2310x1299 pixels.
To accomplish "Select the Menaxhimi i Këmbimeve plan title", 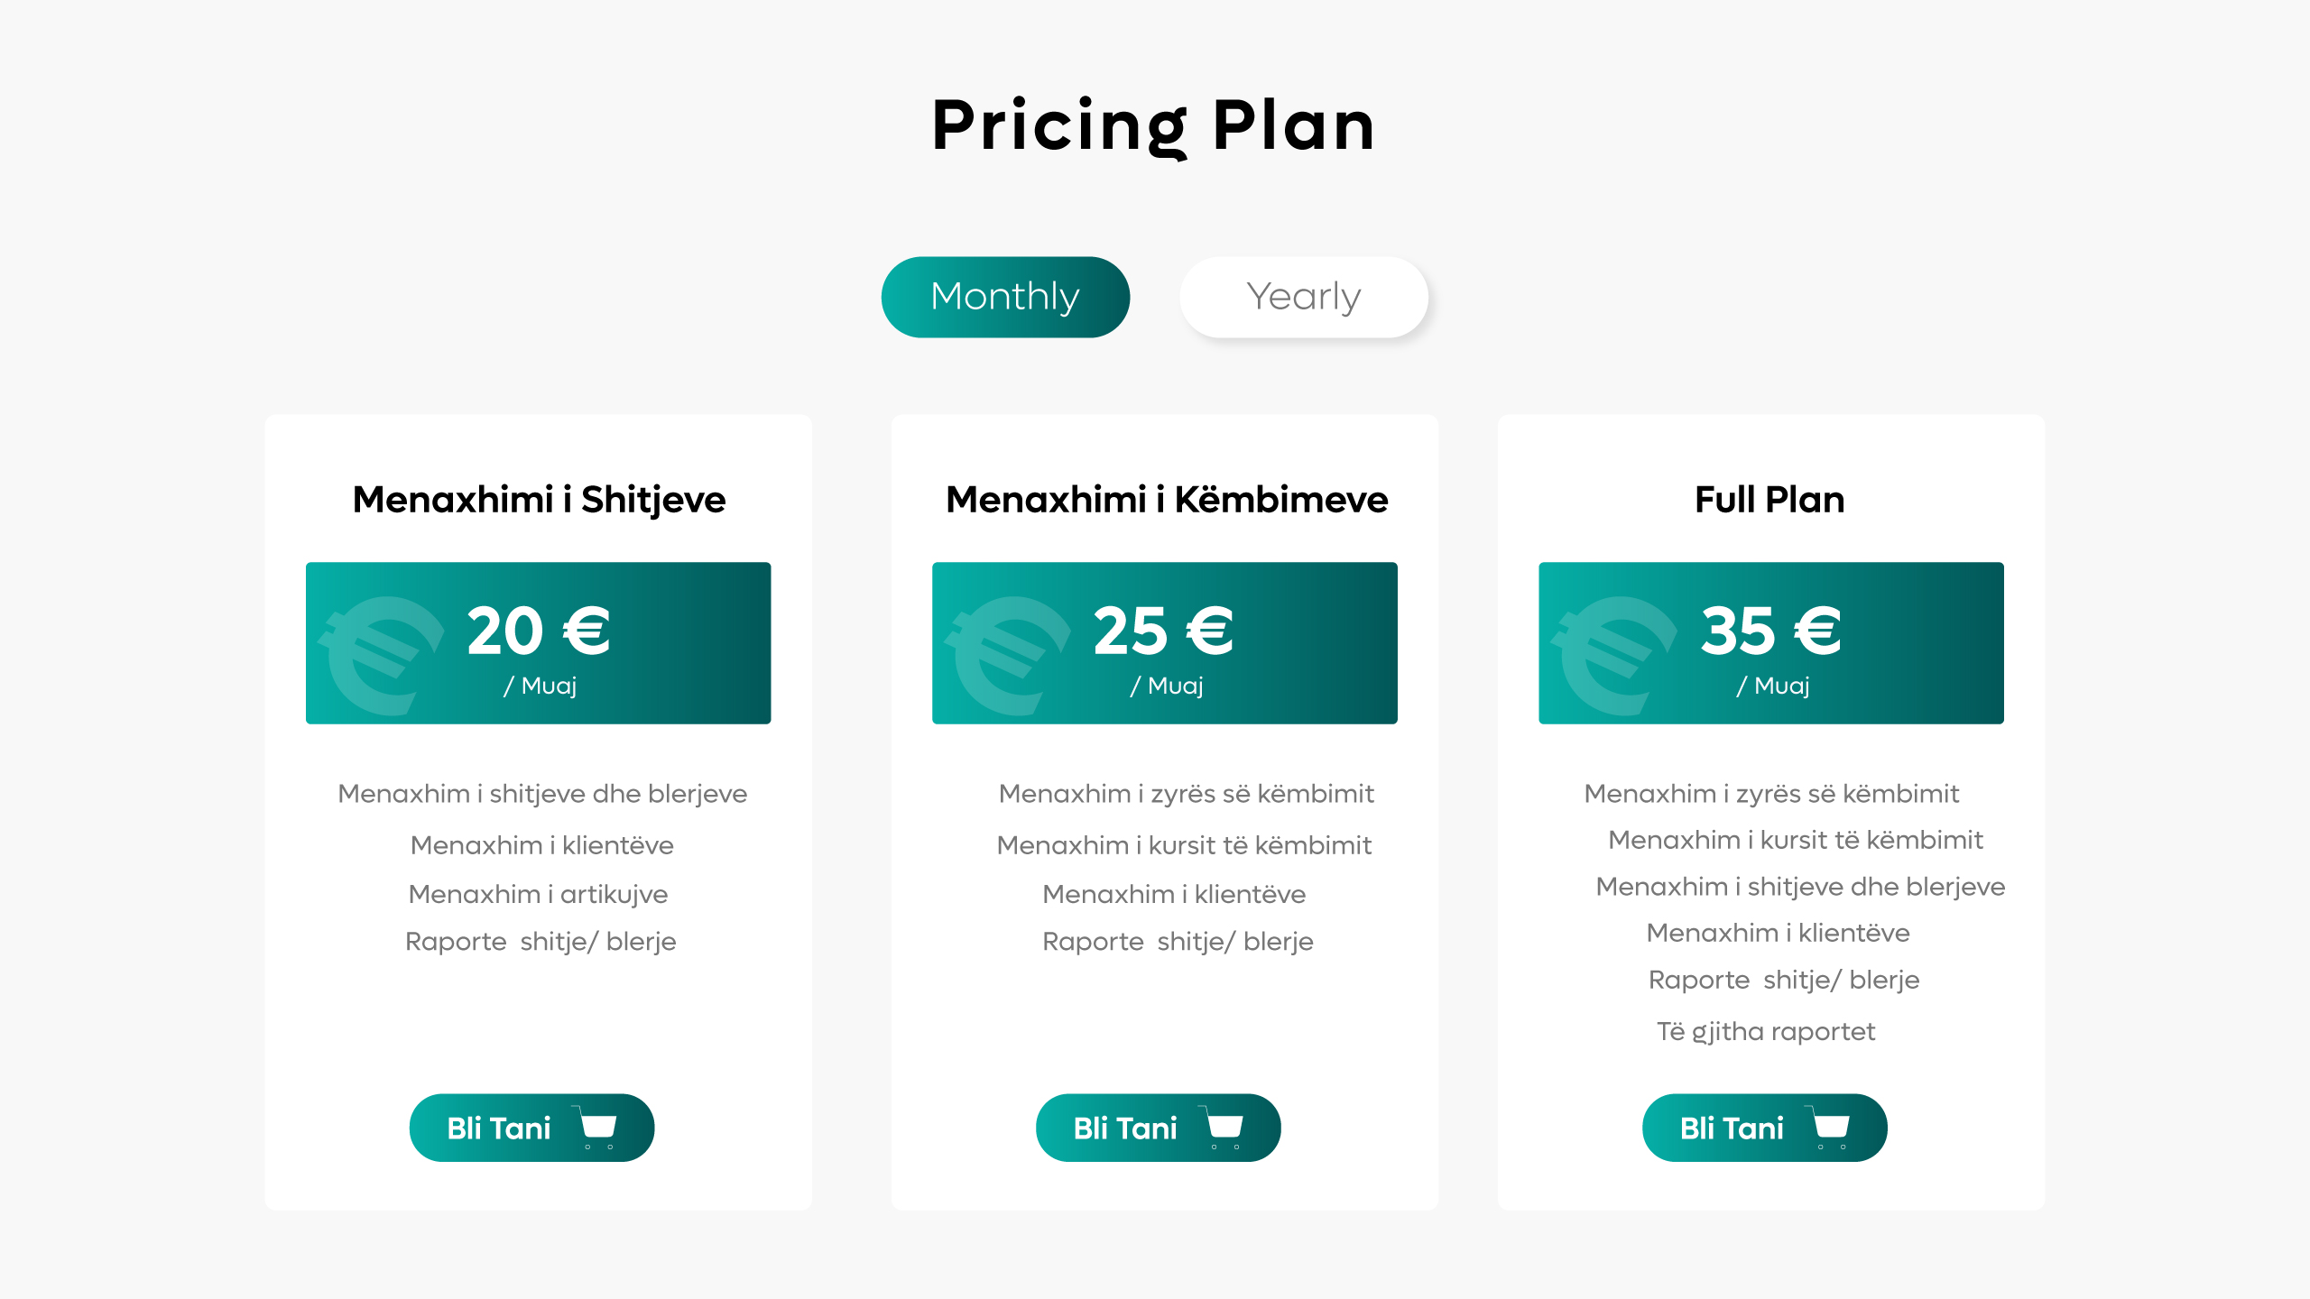I will (x=1166, y=500).
